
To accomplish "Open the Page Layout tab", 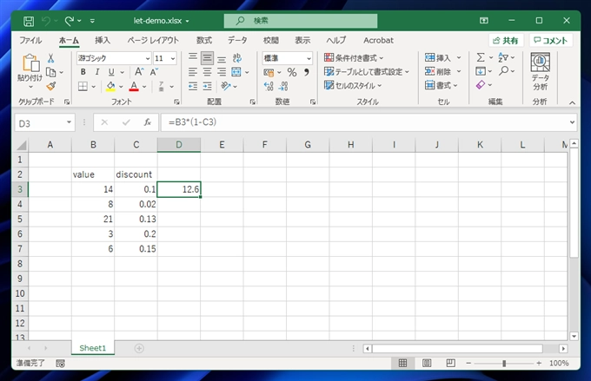I will [153, 40].
